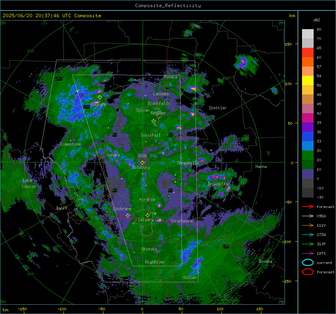Click the white 09EA arrow legend icon
This screenshot has width=336, height=314.
[308, 216]
